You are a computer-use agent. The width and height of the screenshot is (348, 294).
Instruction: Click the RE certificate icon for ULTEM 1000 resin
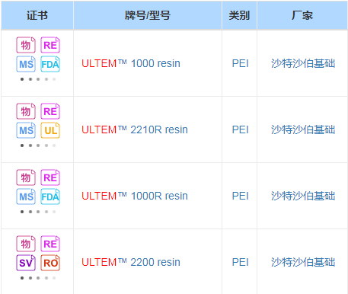(x=50, y=45)
